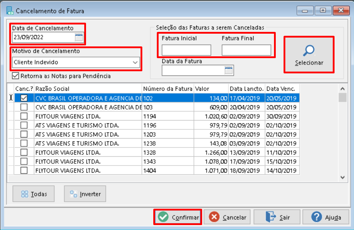Image resolution: width=354 pixels, height=230 pixels.
Task: Check cancel box for invoice 103
Action: pyautogui.click(x=24, y=107)
